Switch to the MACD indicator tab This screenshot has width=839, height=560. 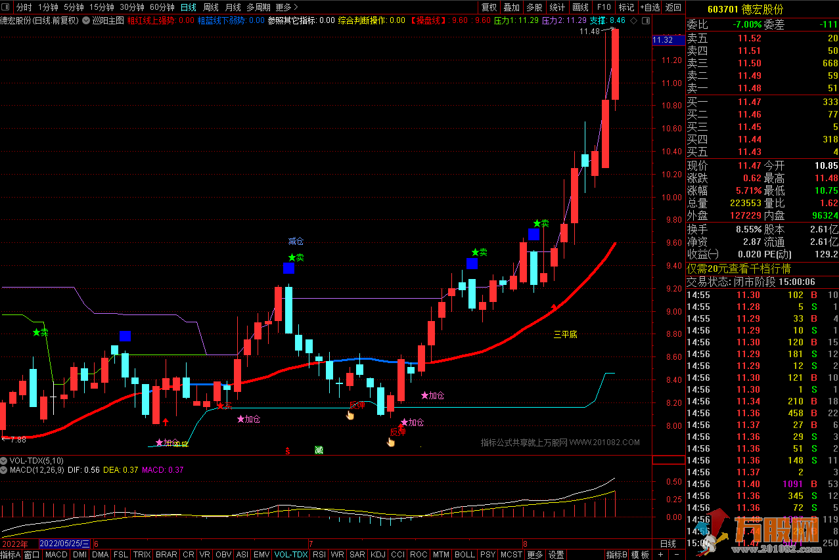click(56, 555)
